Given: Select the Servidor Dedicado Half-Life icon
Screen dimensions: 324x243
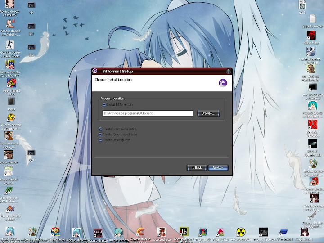Looking at the screenshot, I should pos(313,124).
